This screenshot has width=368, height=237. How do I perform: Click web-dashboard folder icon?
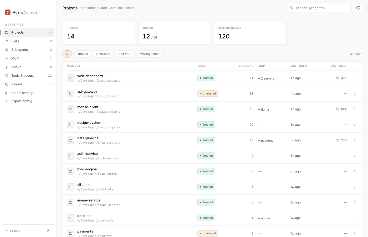(x=71, y=78)
